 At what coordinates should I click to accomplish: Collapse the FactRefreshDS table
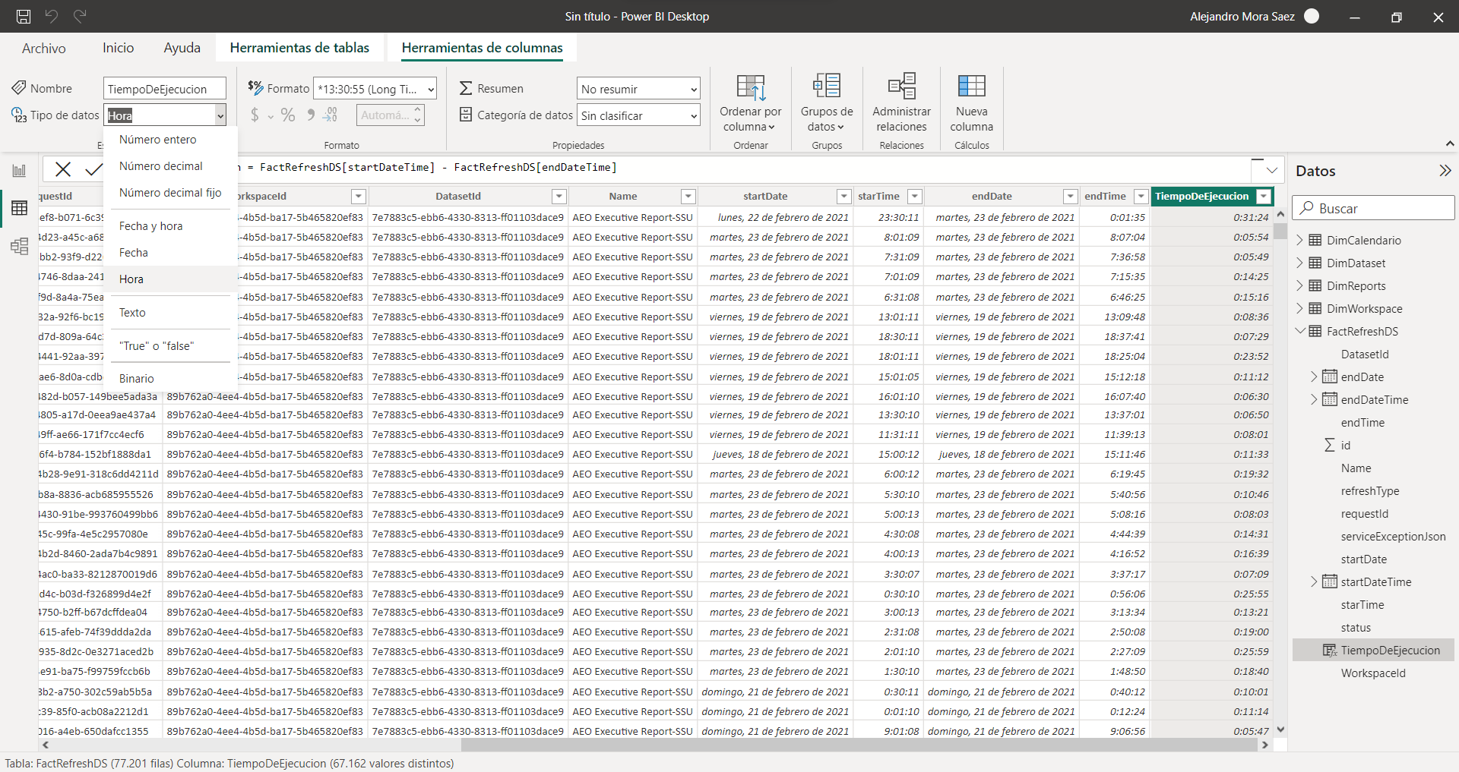pos(1299,331)
